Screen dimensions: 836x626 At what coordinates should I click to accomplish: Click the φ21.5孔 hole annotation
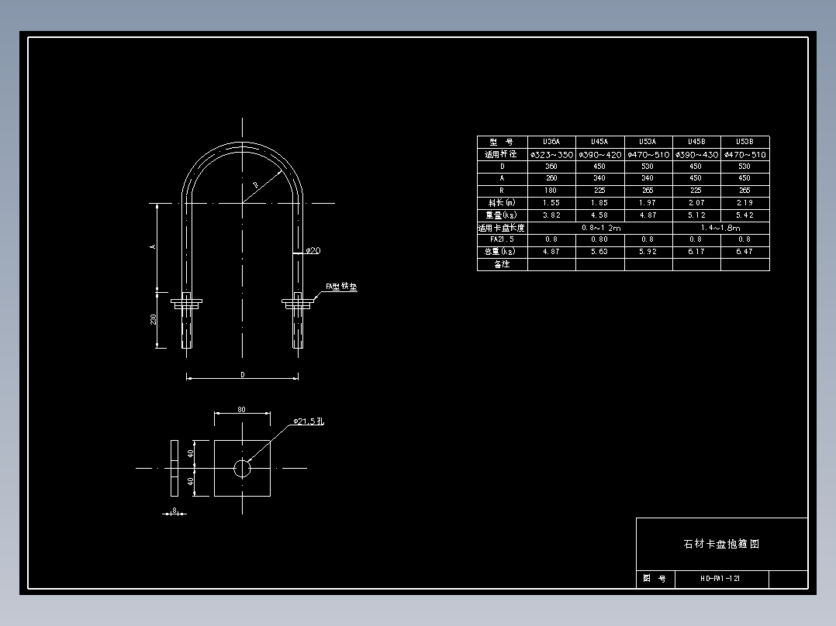[x=309, y=421]
